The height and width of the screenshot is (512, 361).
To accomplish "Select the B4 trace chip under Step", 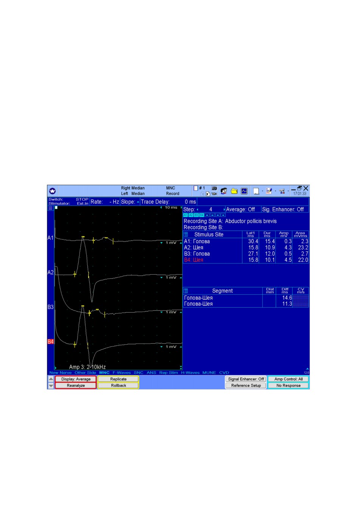I will tap(201, 215).
